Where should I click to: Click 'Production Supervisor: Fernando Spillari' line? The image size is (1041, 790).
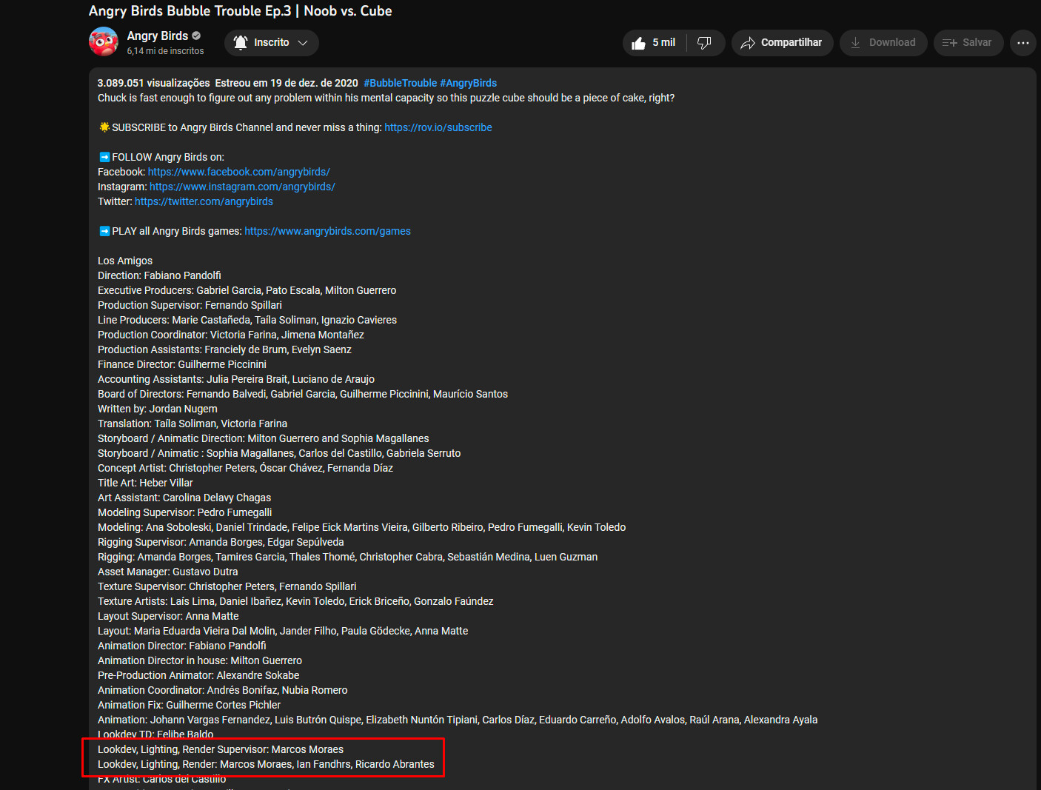click(x=190, y=305)
